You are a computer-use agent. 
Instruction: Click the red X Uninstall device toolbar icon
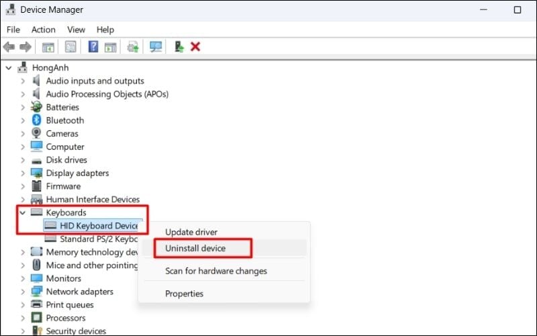[195, 46]
